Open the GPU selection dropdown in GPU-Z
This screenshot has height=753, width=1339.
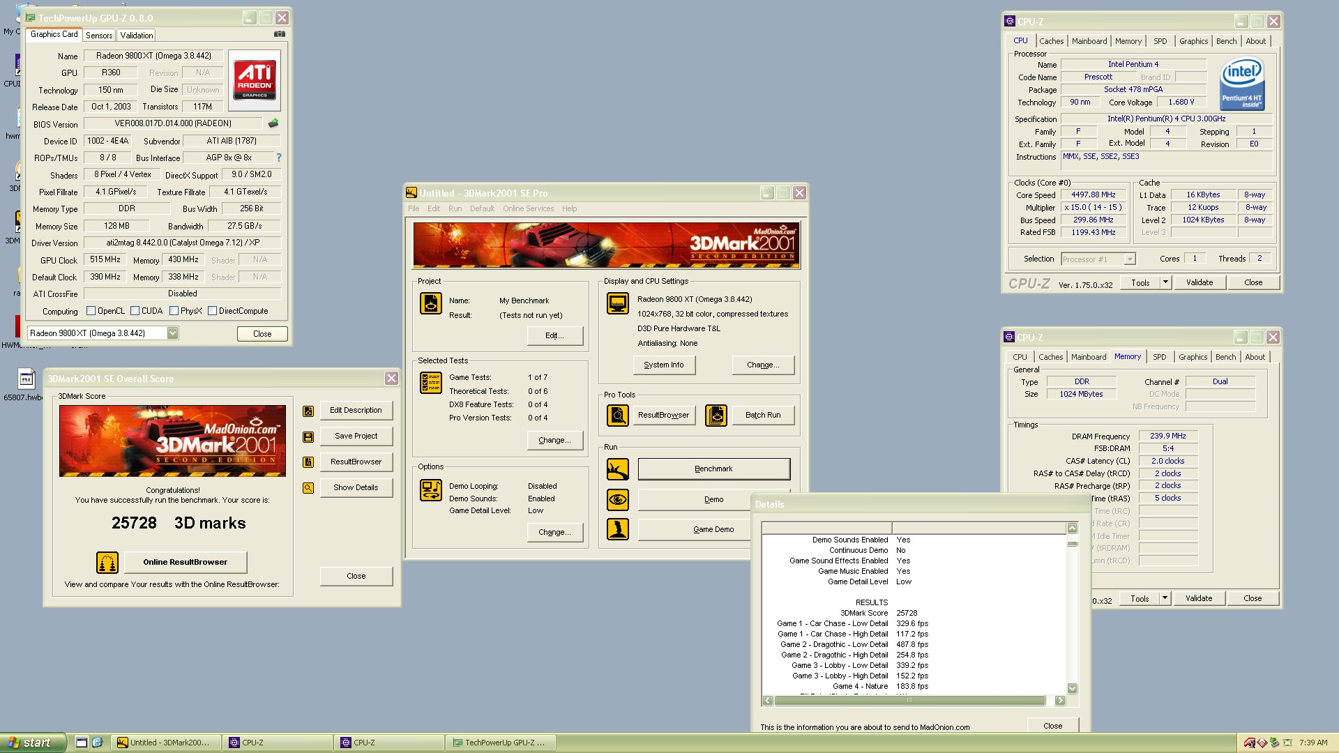pos(172,333)
